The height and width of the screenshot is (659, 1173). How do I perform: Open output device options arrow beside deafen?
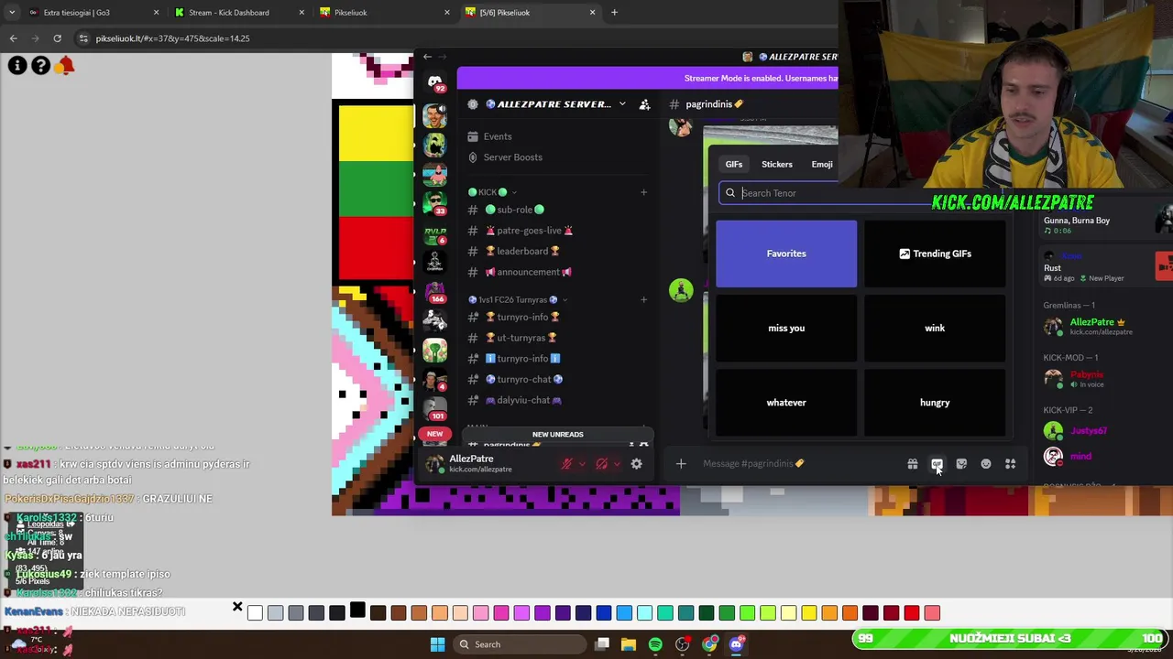pyautogui.click(x=616, y=464)
